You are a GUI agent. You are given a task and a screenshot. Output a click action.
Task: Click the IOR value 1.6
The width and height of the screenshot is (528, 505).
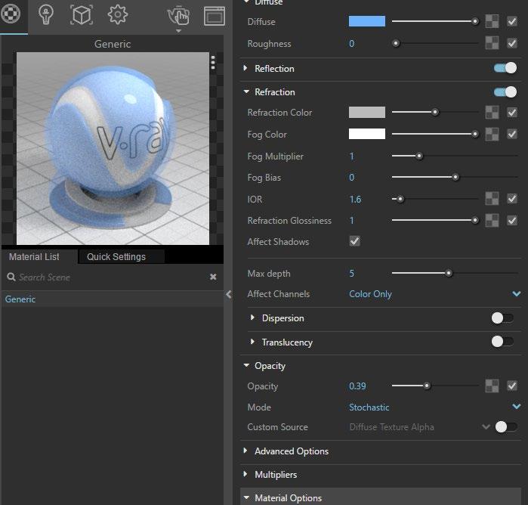pyautogui.click(x=355, y=200)
